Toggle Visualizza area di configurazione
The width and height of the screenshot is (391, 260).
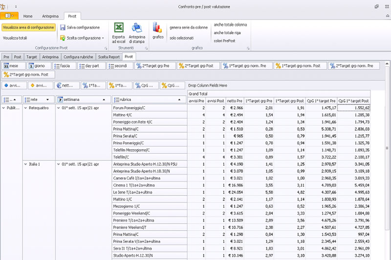click(28, 27)
